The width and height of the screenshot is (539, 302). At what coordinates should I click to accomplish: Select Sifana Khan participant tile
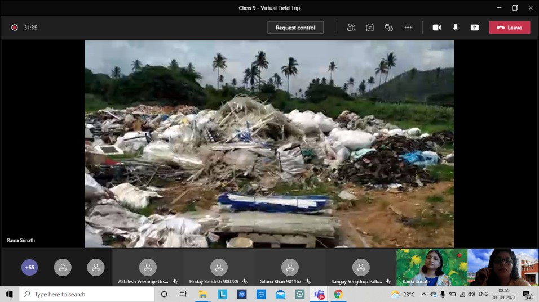point(290,268)
